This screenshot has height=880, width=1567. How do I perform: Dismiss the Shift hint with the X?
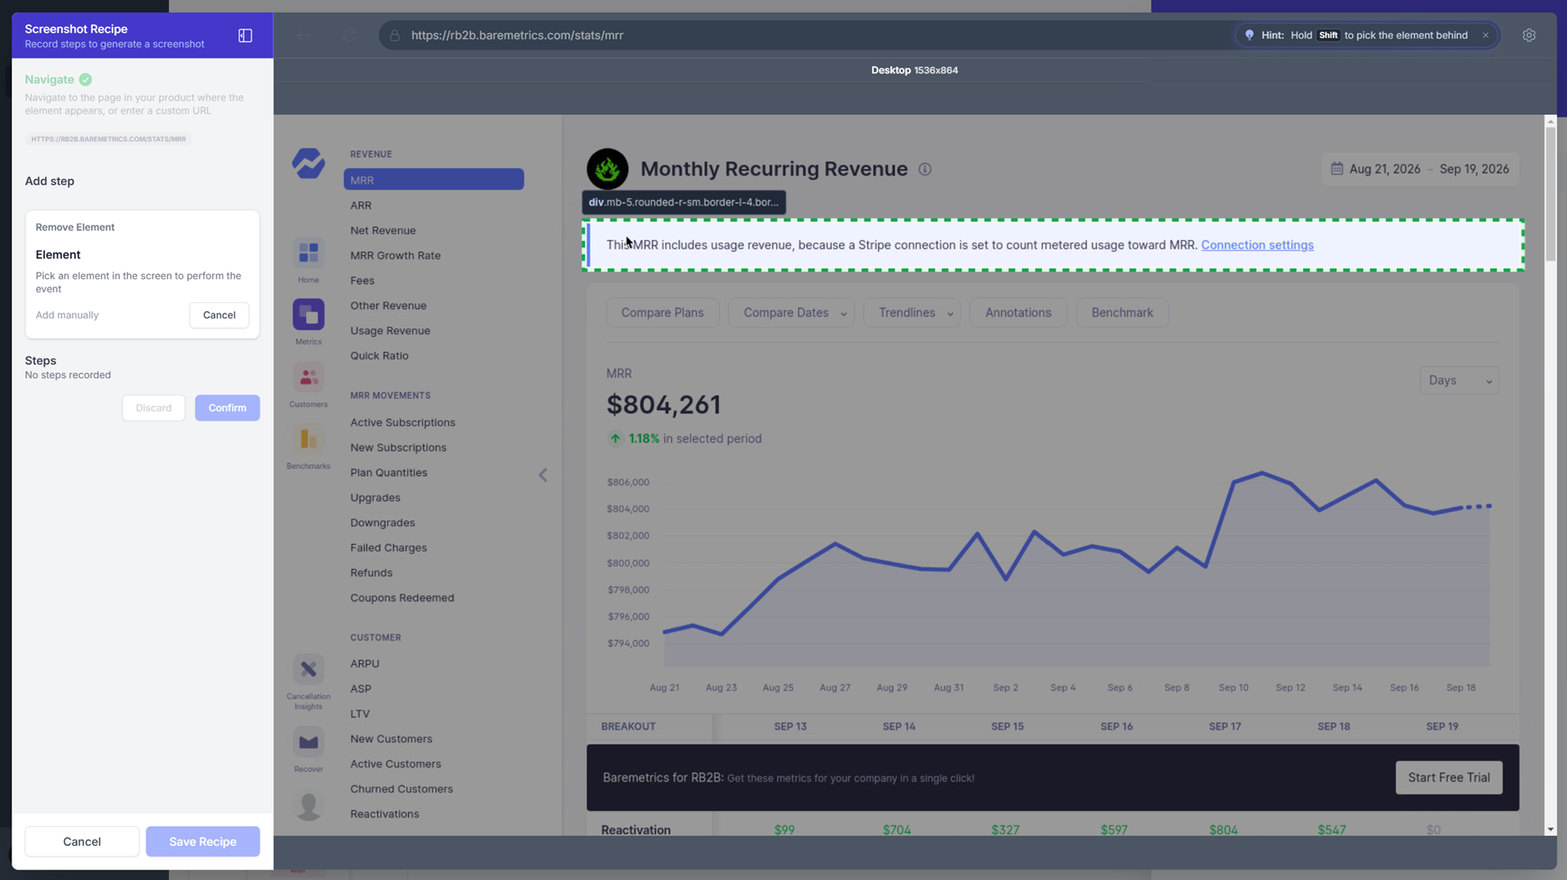click(x=1485, y=35)
